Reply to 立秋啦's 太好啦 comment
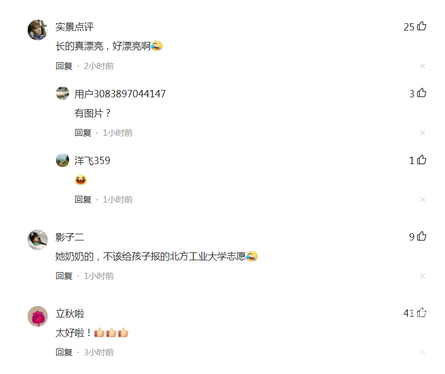 64,352
